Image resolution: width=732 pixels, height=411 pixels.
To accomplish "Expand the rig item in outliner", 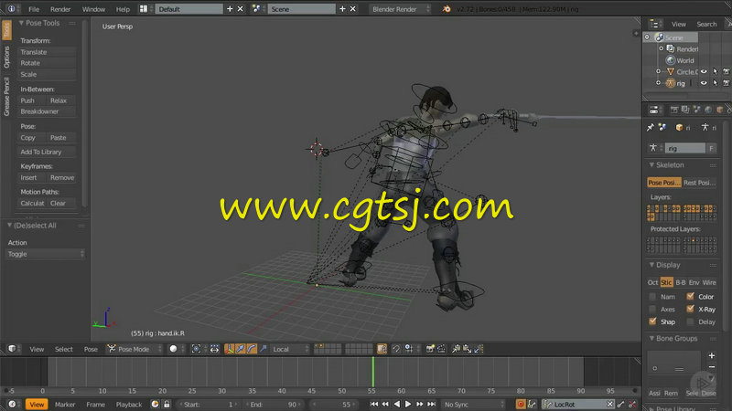I will click(658, 83).
